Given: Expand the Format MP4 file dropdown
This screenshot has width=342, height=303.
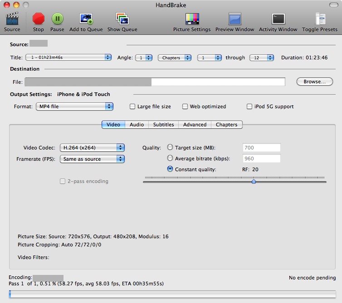Looking at the screenshot, I should [74, 106].
